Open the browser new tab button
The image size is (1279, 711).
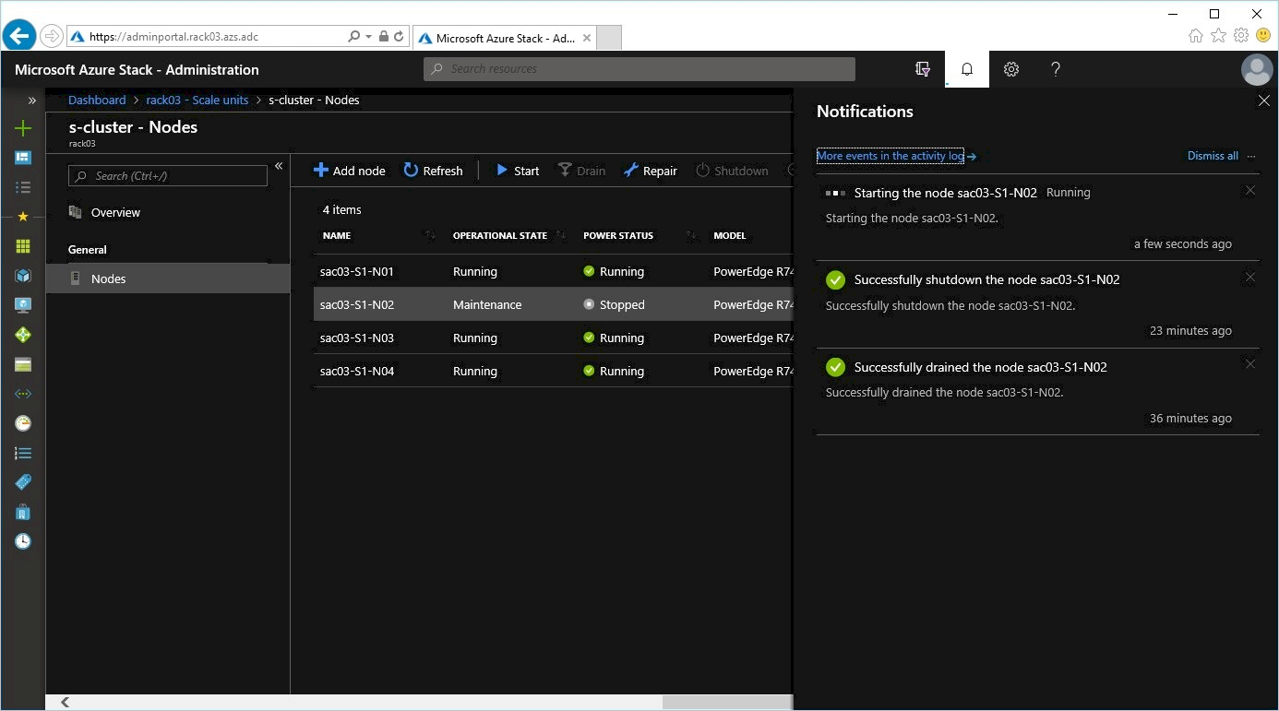coord(610,38)
